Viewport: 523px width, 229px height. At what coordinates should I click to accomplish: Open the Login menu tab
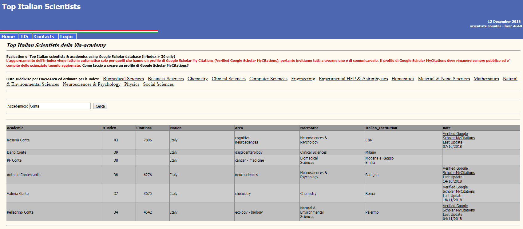(67, 36)
